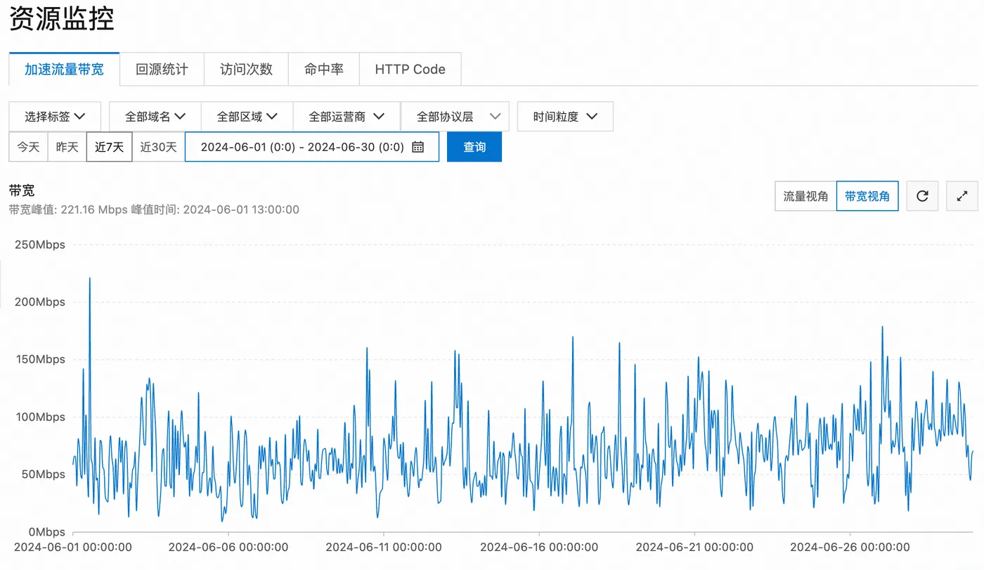
Task: Open the 全部协议层 dropdown
Action: (455, 117)
